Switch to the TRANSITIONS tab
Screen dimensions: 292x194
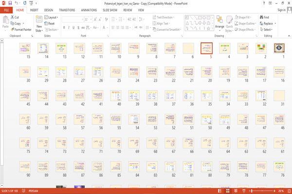point(67,10)
